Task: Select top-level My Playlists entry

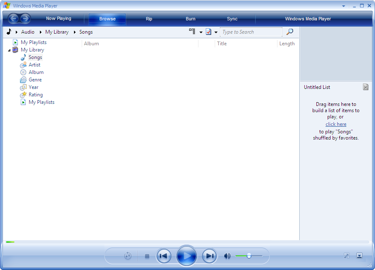Action: pyautogui.click(x=34, y=42)
